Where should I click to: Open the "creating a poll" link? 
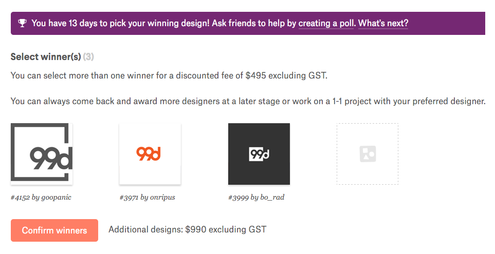(x=326, y=23)
